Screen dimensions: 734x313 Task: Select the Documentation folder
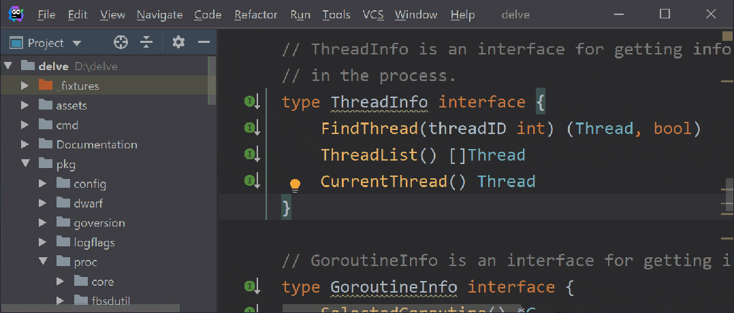[96, 144]
